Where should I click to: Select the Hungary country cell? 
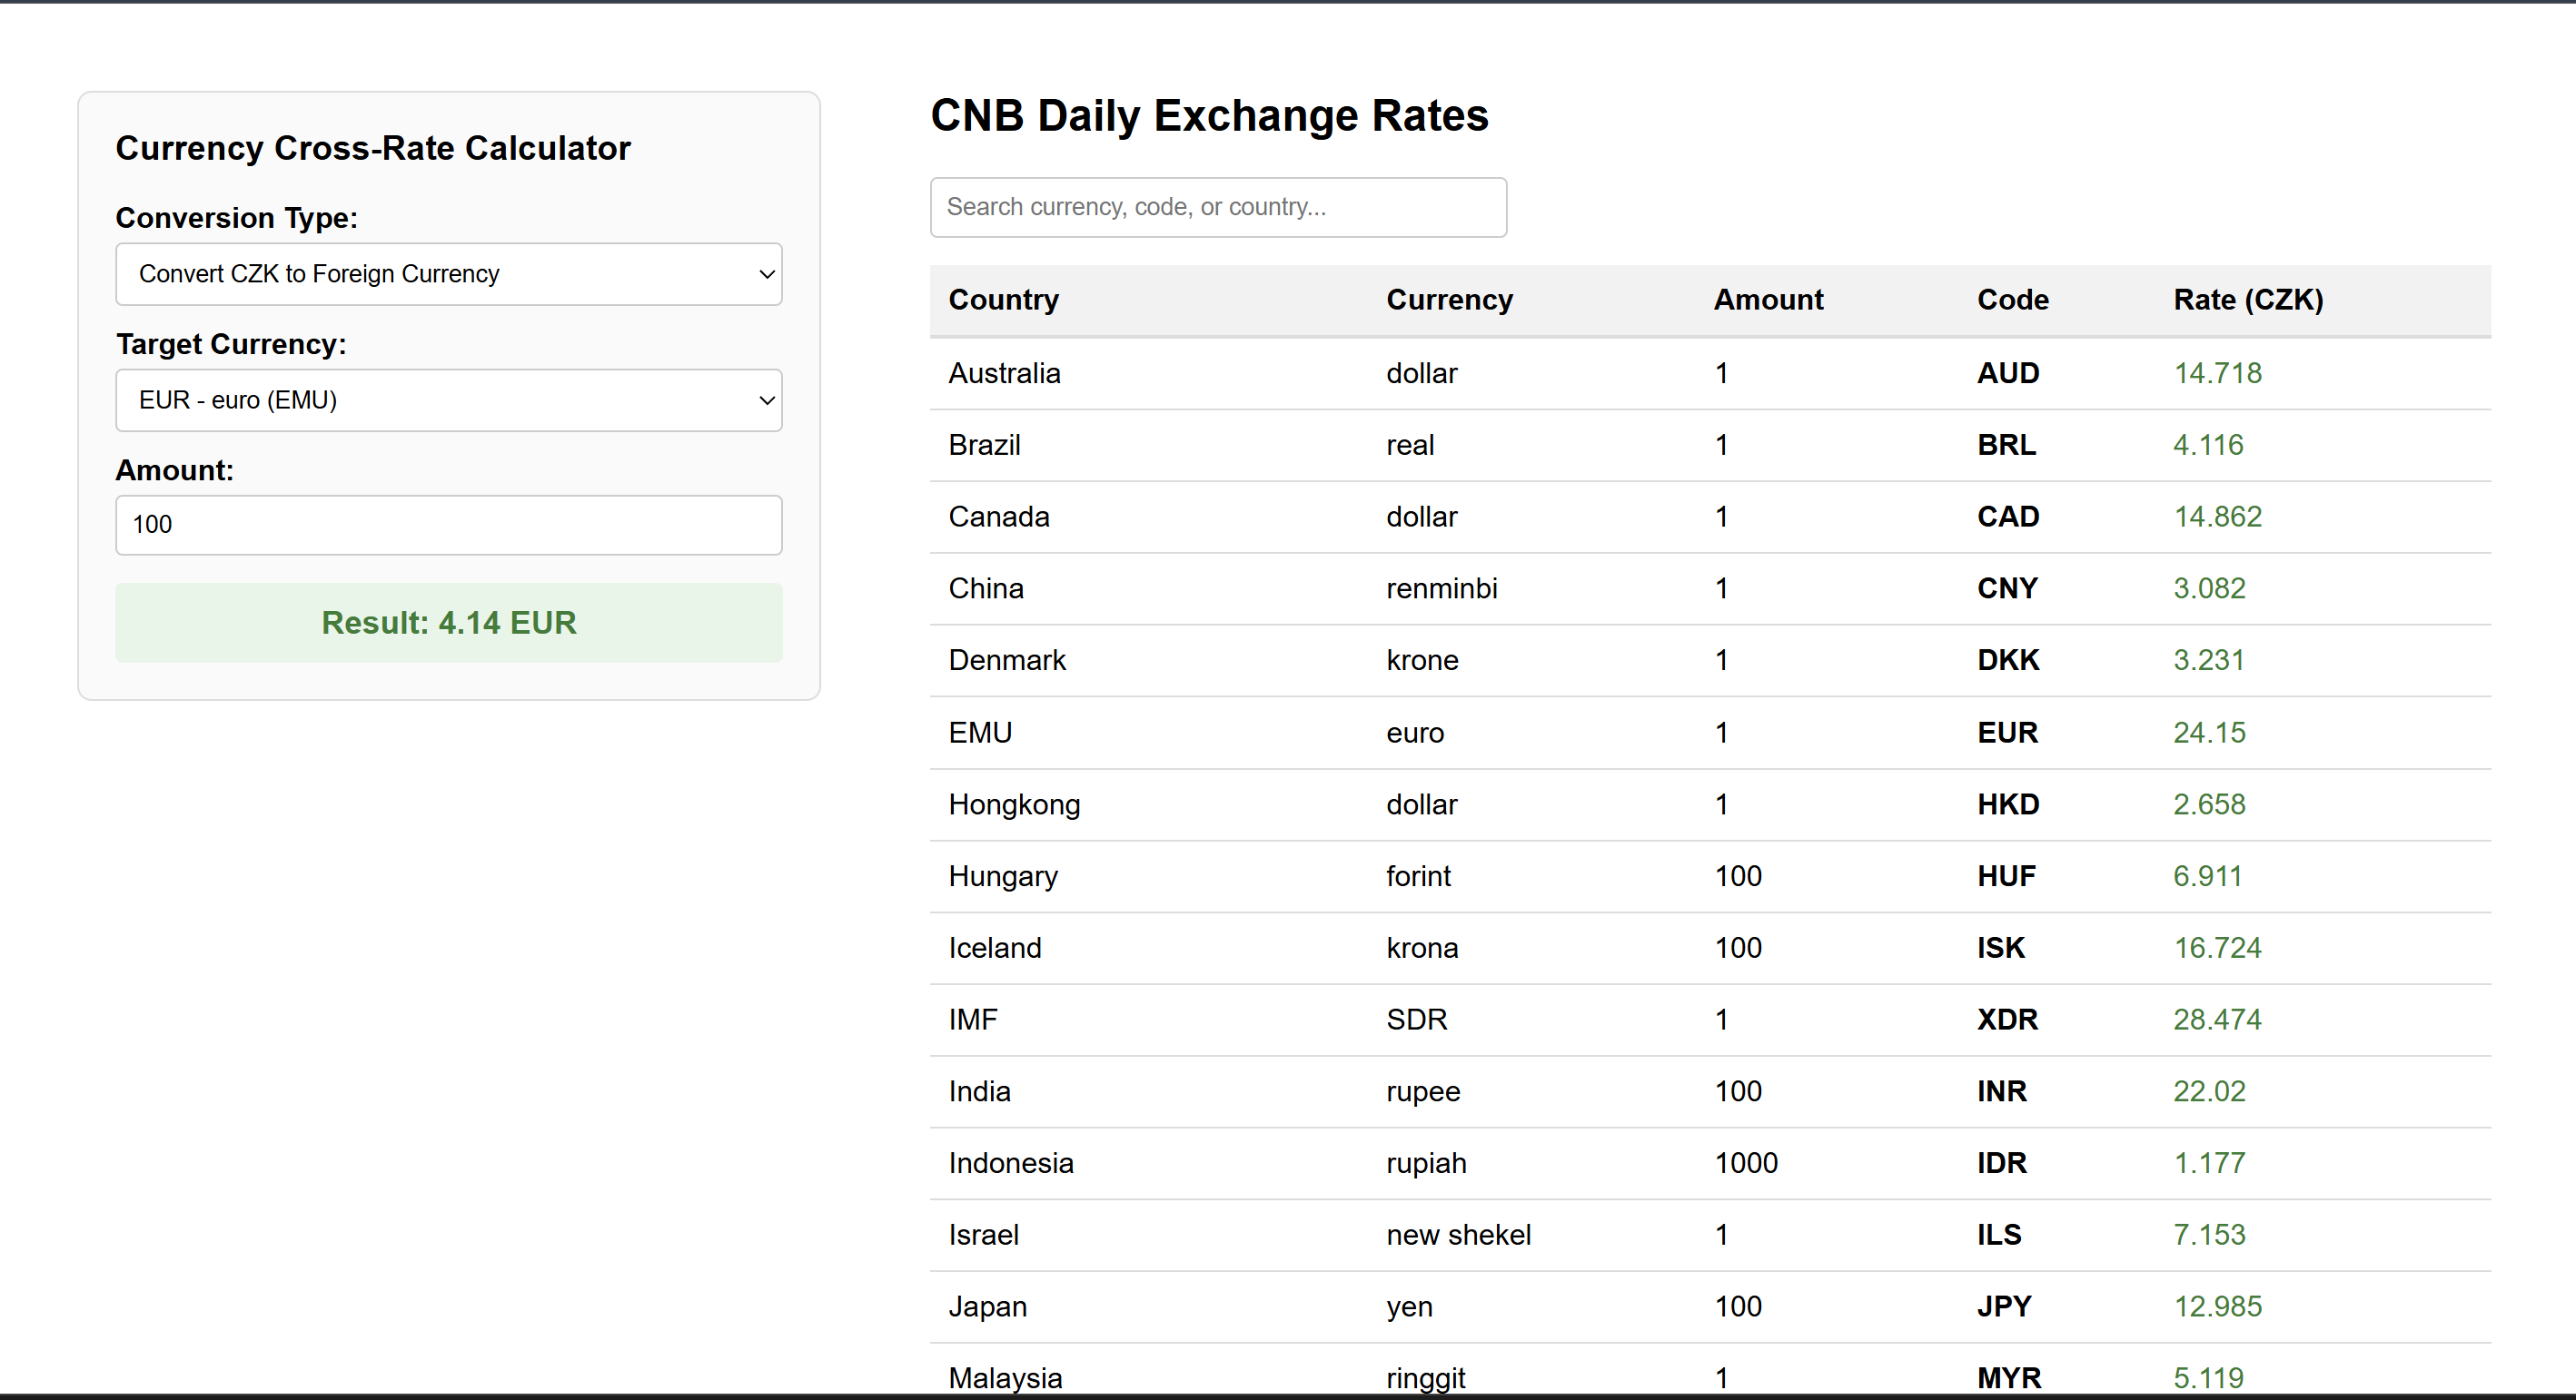pos(1003,876)
